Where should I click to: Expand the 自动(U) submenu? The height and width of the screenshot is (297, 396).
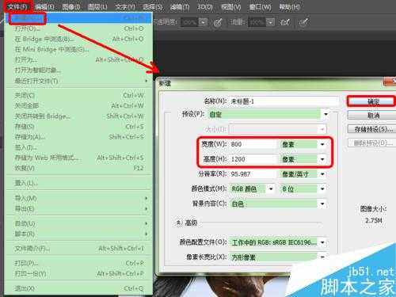(x=78, y=223)
